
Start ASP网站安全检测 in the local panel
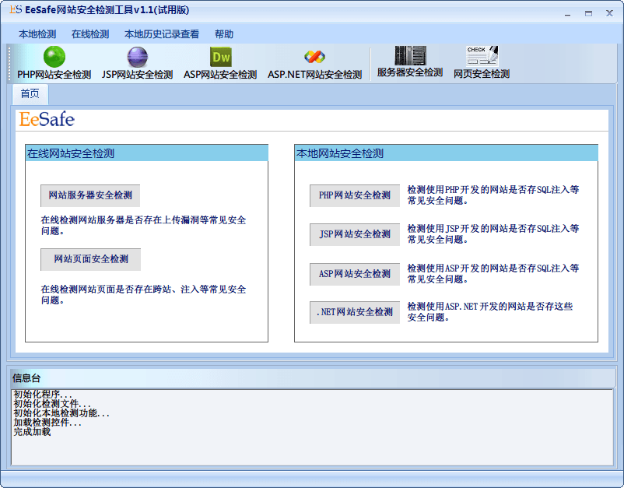[x=355, y=274]
